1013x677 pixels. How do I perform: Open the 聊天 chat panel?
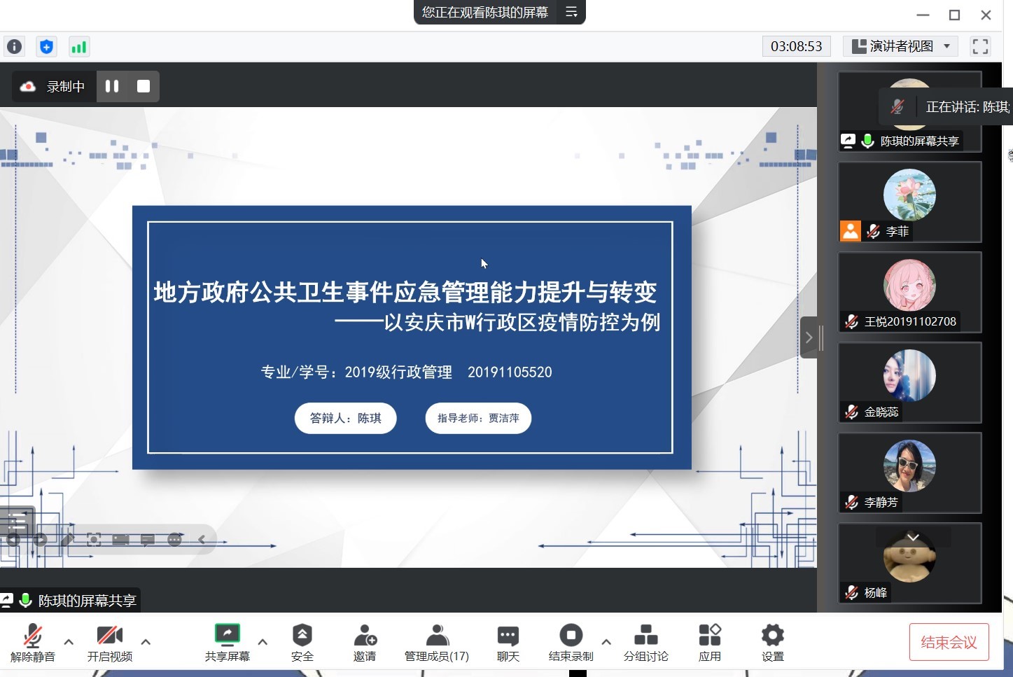pyautogui.click(x=508, y=643)
